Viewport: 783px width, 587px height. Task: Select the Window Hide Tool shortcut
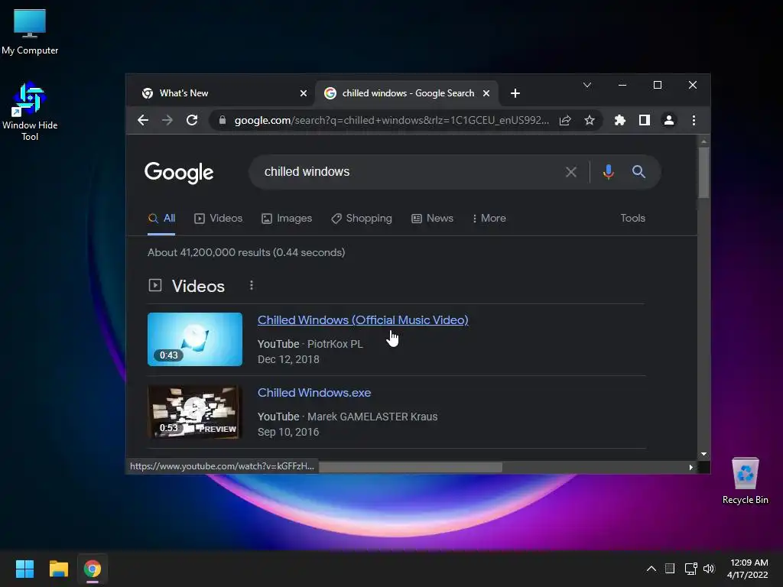click(x=30, y=112)
